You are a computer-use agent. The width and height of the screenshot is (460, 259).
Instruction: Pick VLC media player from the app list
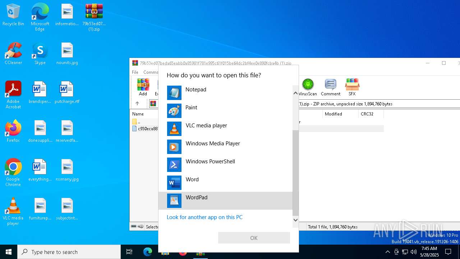(x=225, y=129)
